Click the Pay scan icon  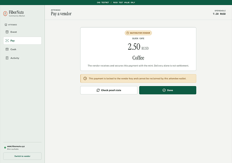[x=7, y=41]
